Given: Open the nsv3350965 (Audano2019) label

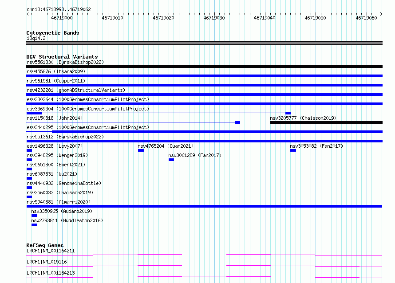Looking at the screenshot, I should [x=62, y=211].
